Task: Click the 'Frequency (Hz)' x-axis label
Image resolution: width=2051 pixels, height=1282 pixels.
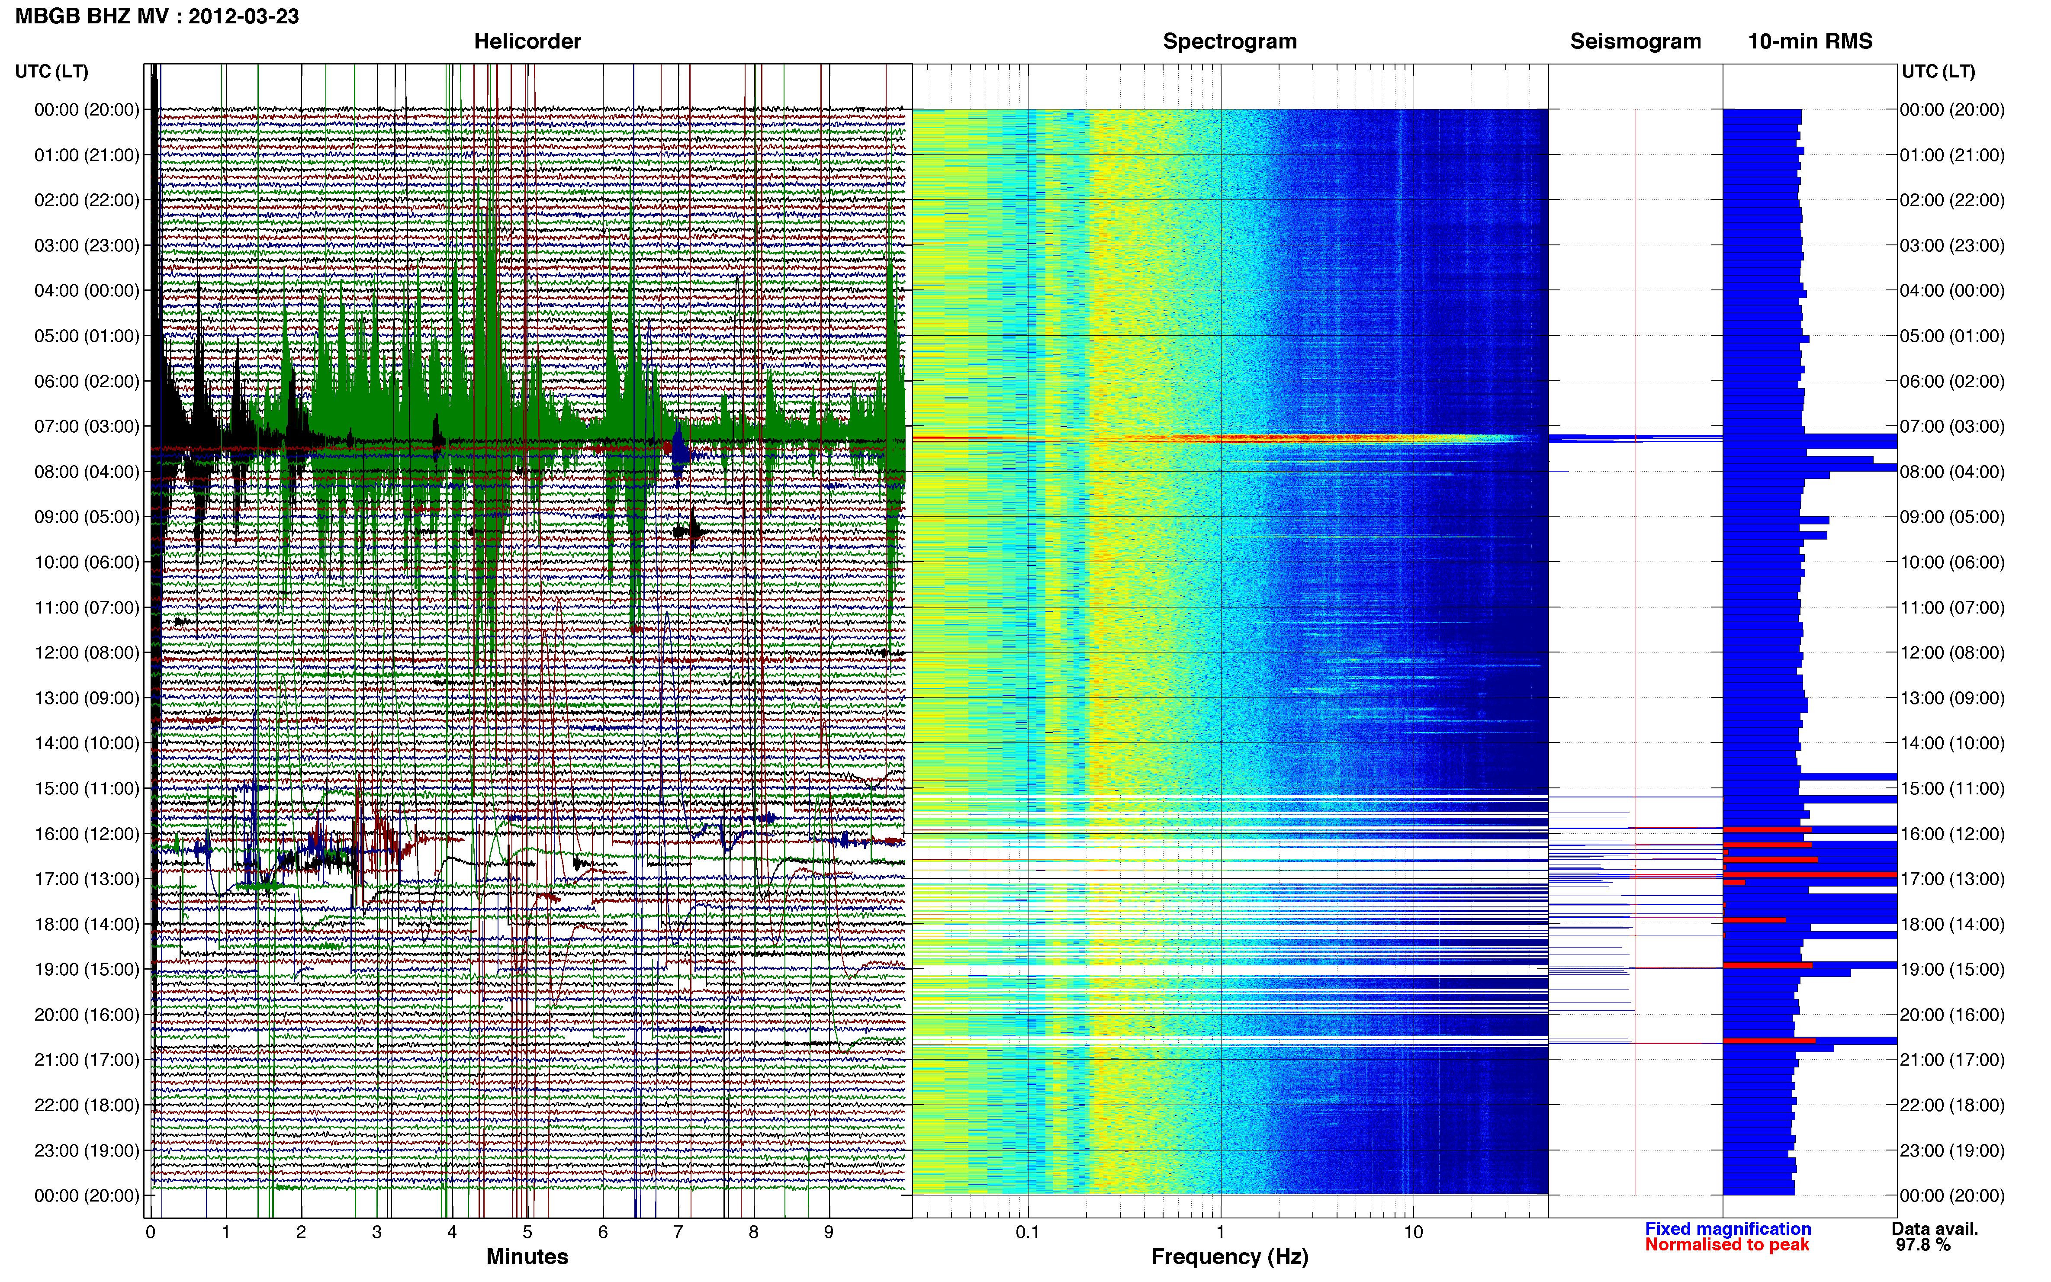Action: (1229, 1256)
